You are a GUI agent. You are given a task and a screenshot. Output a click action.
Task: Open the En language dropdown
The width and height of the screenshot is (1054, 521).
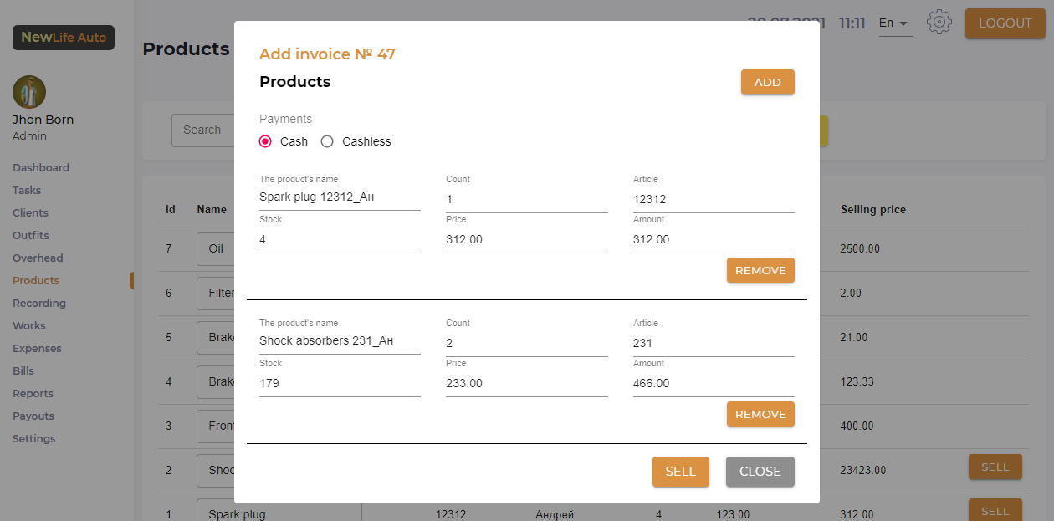pos(894,23)
